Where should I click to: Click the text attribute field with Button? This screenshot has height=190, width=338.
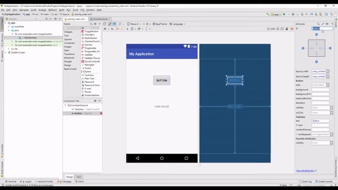pyautogui.click(x=321, y=121)
